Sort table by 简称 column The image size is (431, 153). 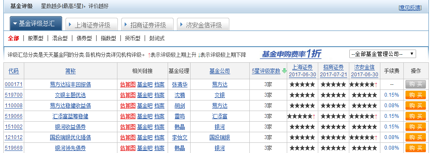[x=71, y=71]
